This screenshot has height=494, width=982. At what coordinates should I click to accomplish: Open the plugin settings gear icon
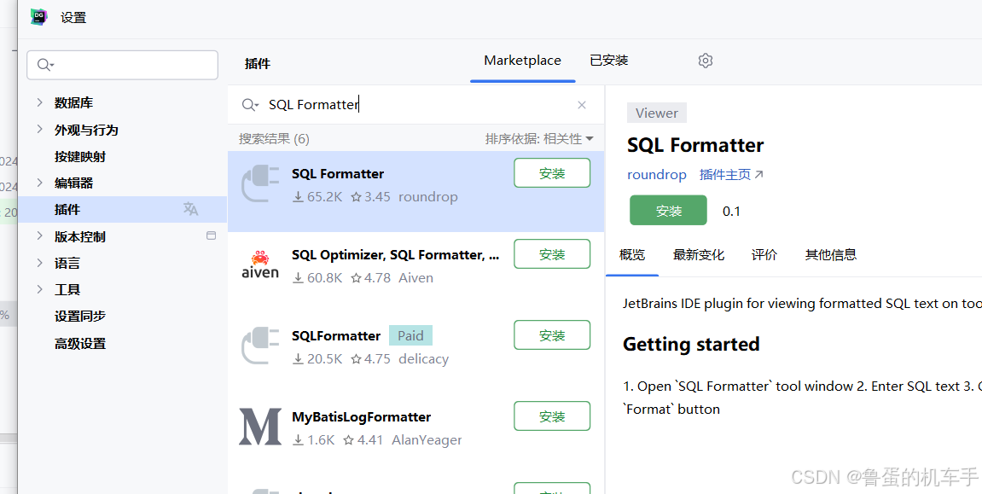tap(706, 61)
